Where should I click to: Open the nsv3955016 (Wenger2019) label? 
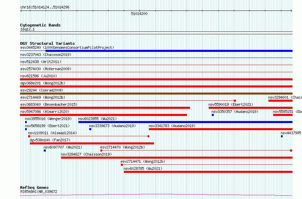[48, 119]
